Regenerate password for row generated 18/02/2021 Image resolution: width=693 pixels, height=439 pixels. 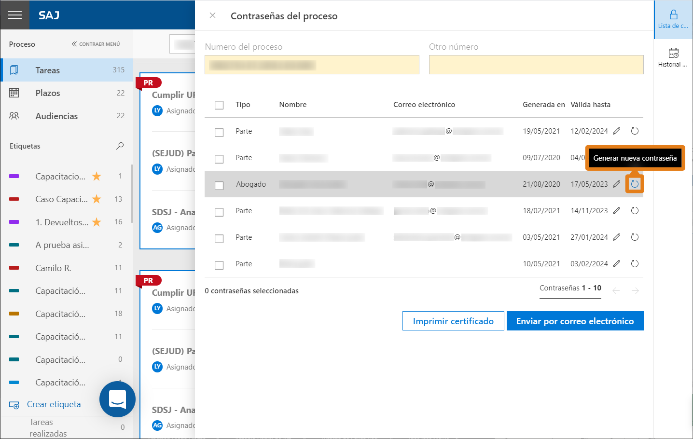(635, 211)
